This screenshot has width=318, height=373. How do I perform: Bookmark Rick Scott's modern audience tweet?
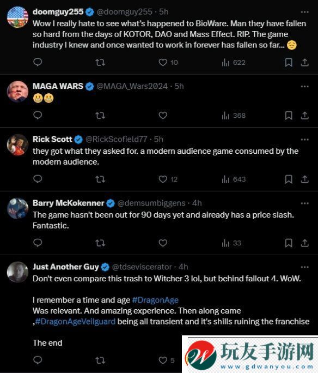[x=289, y=179]
